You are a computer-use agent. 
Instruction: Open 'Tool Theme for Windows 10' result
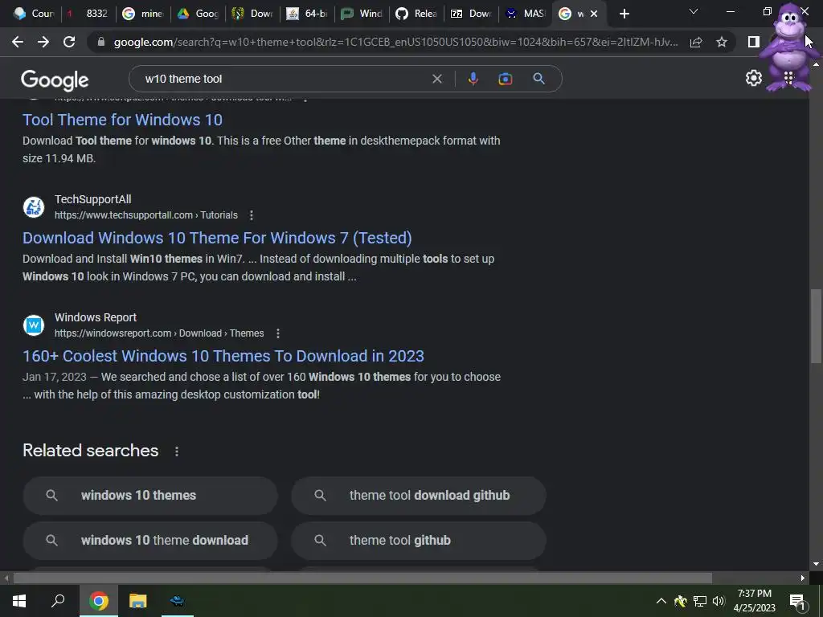(x=122, y=120)
